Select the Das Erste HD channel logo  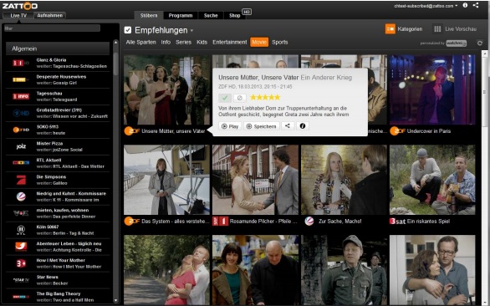tap(21, 113)
